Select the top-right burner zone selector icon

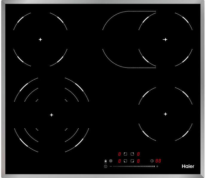(132, 154)
